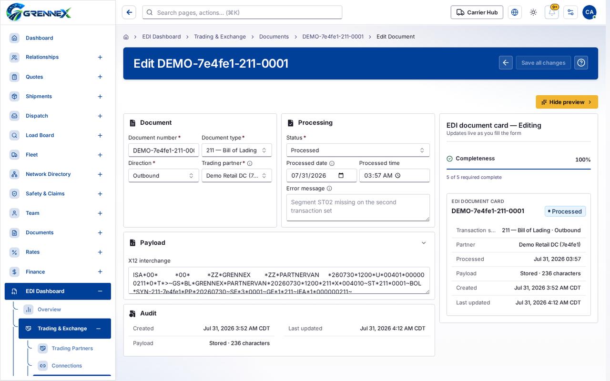
Task: Open the clock picker in Processed time
Action: coord(398,175)
